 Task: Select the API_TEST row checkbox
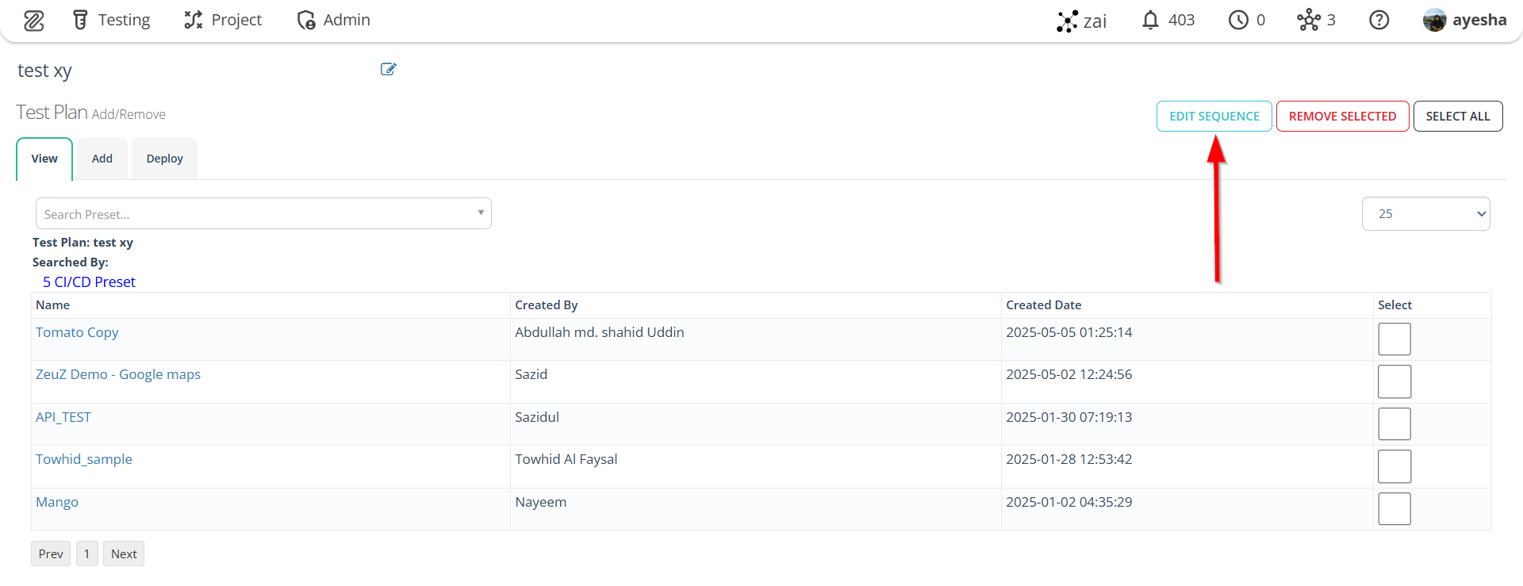(x=1394, y=424)
